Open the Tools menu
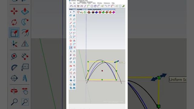This screenshot has height=109, width=194. [94, 3]
